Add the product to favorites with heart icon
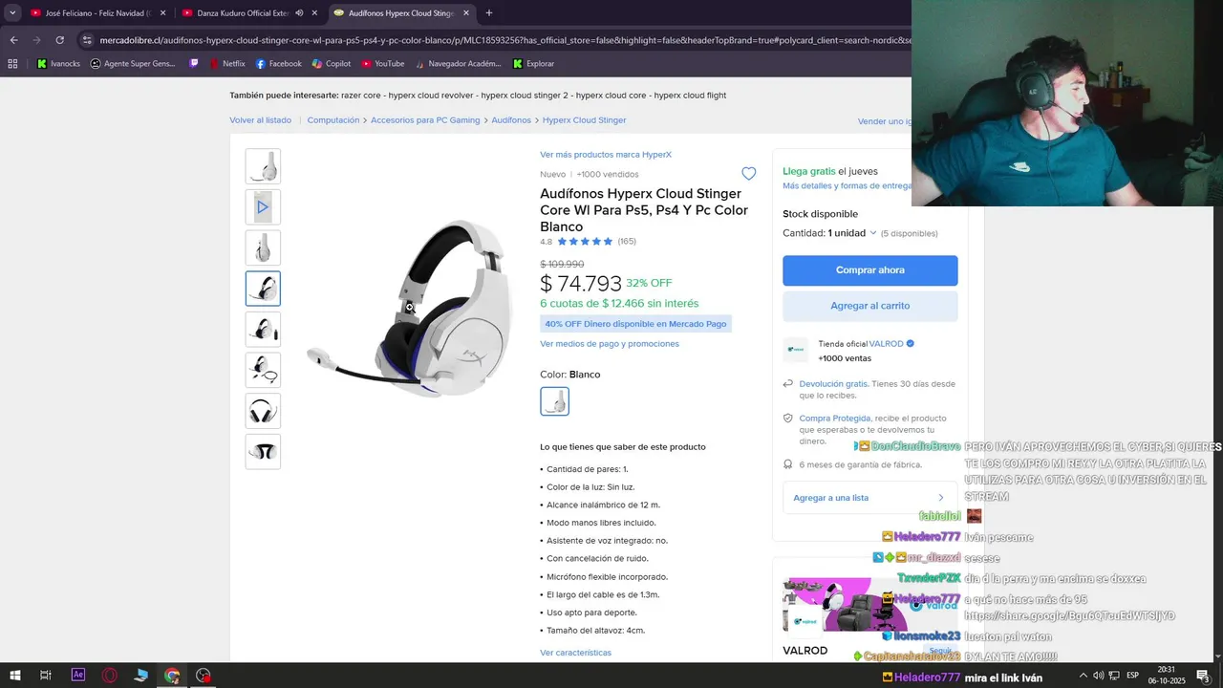This screenshot has width=1223, height=688. [x=749, y=174]
